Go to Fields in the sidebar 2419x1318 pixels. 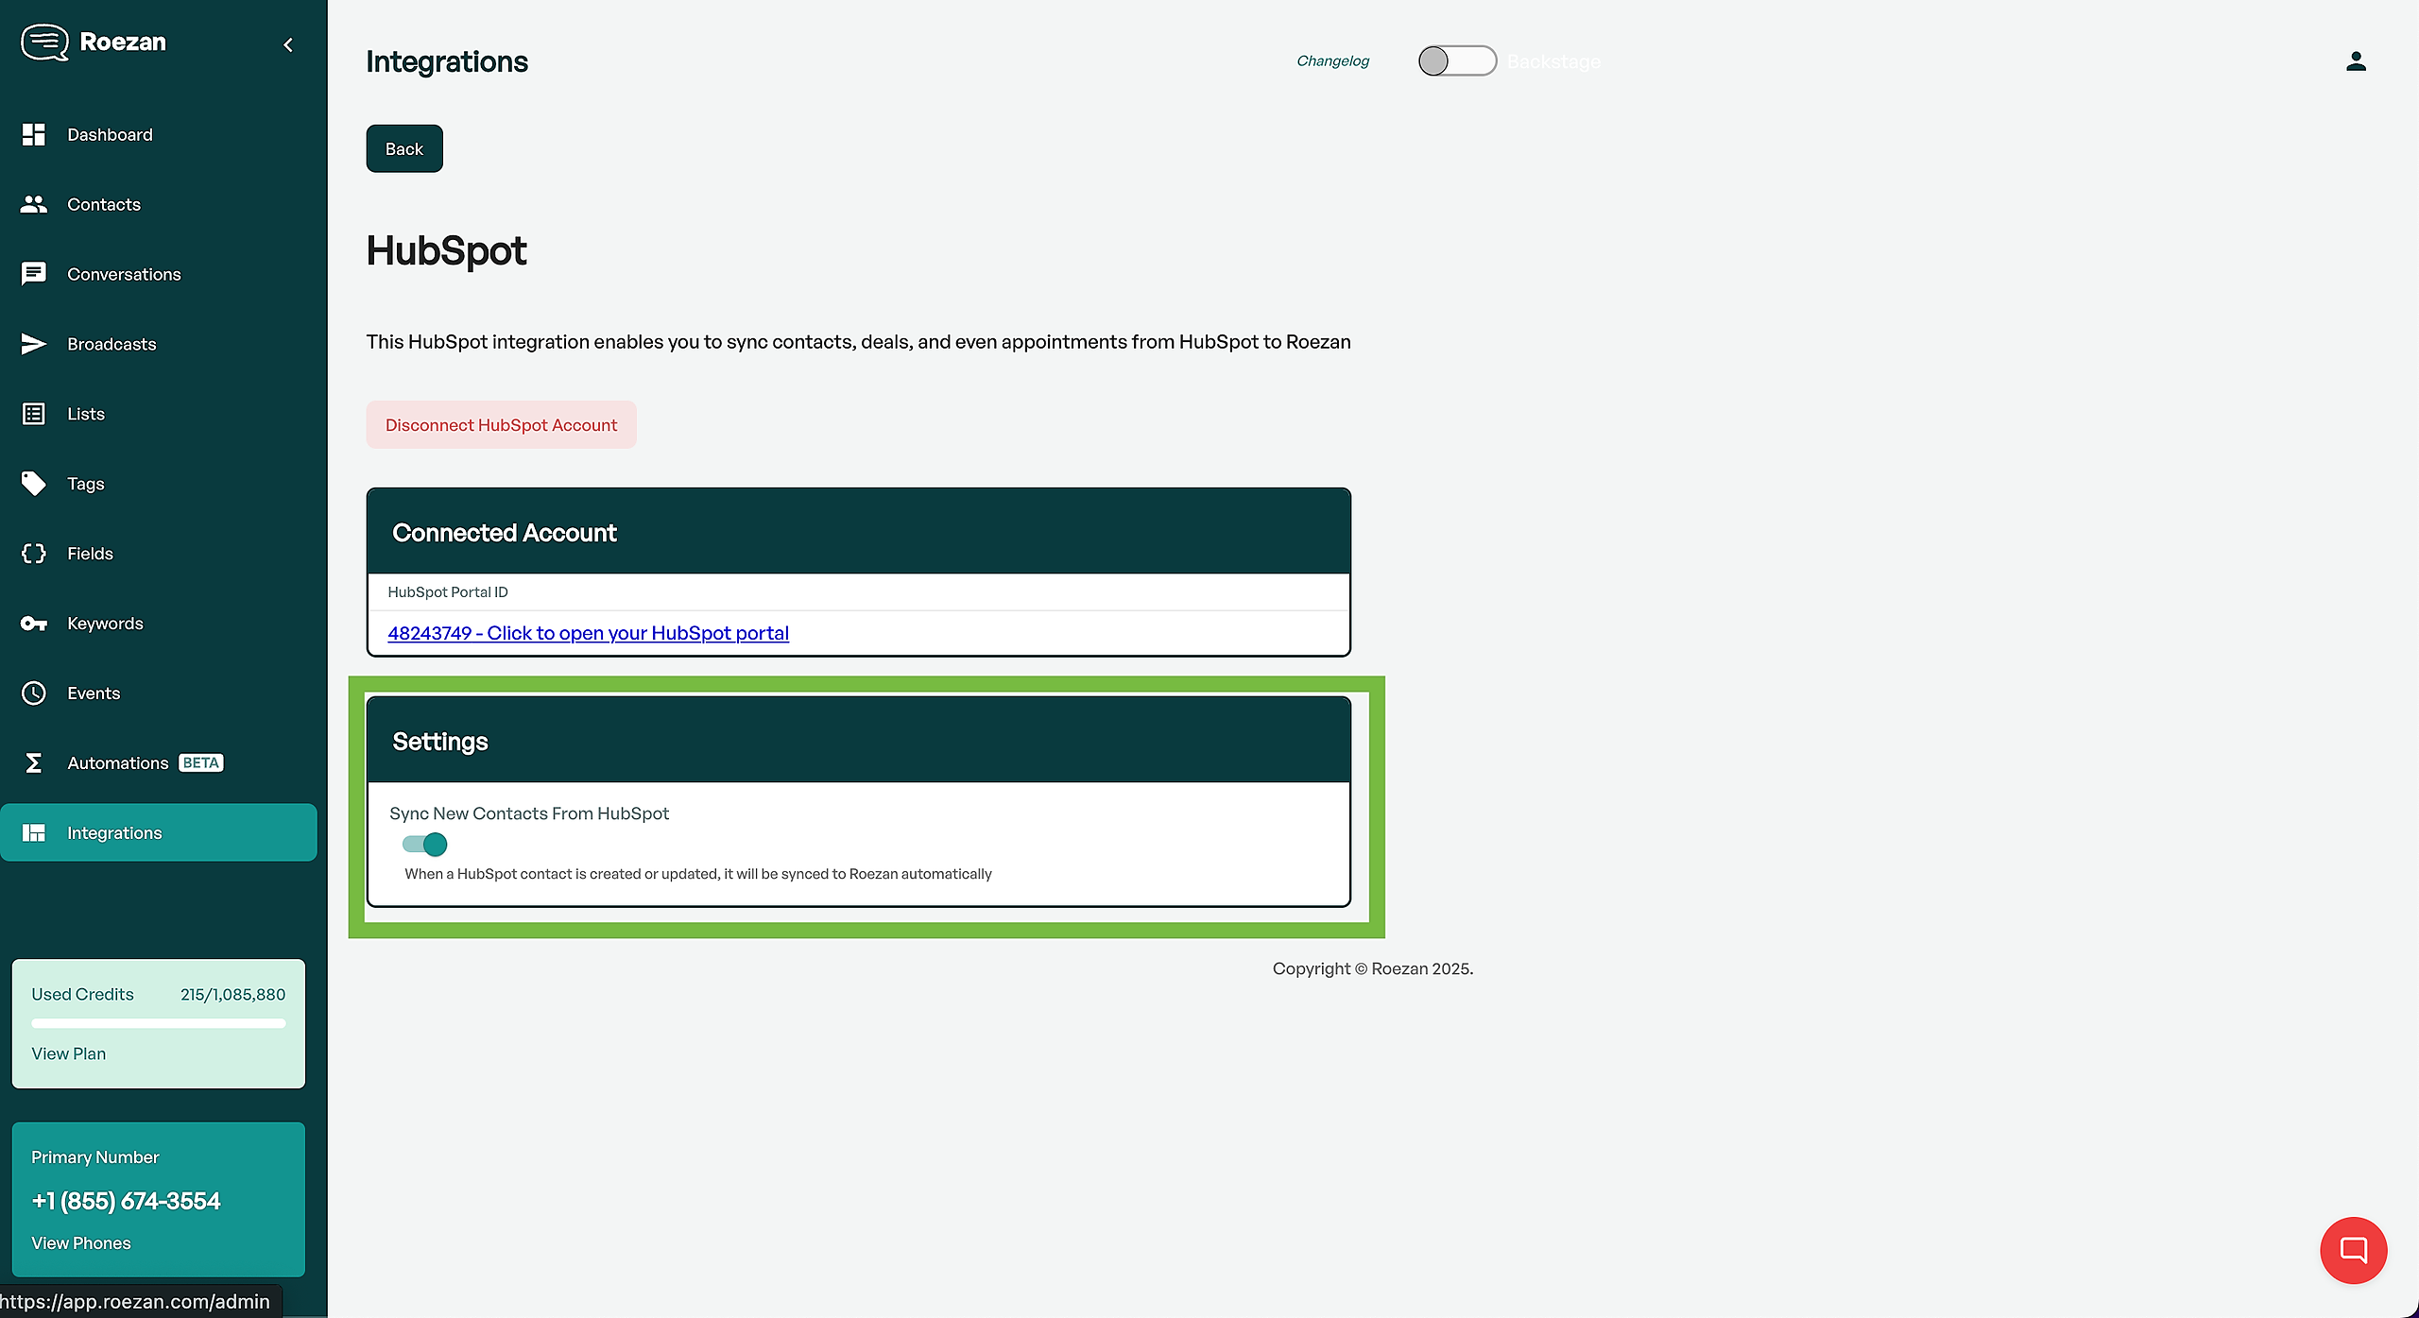90,554
